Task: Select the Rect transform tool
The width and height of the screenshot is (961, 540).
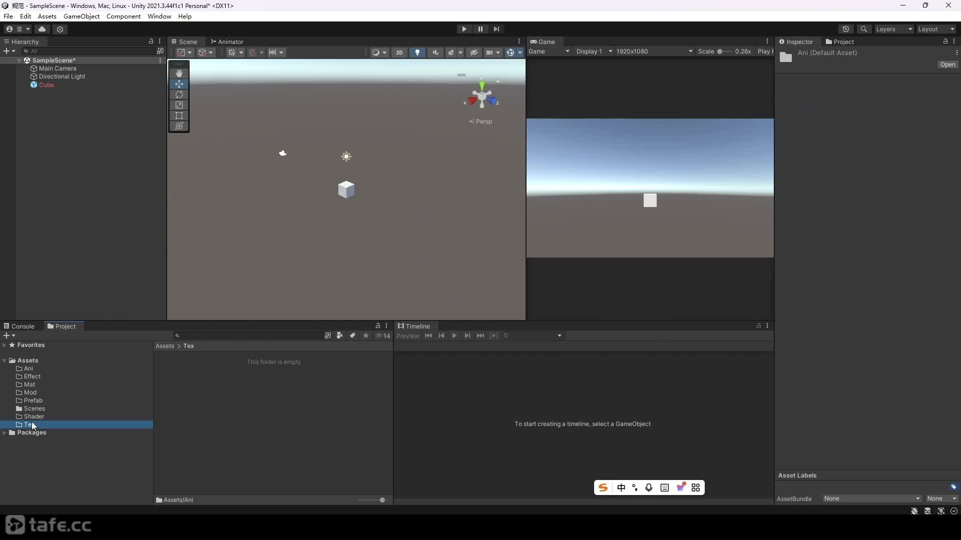Action: tap(179, 115)
